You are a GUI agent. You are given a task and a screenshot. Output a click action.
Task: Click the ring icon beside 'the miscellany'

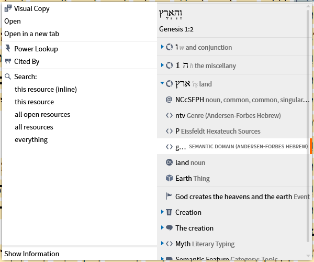click(x=169, y=65)
